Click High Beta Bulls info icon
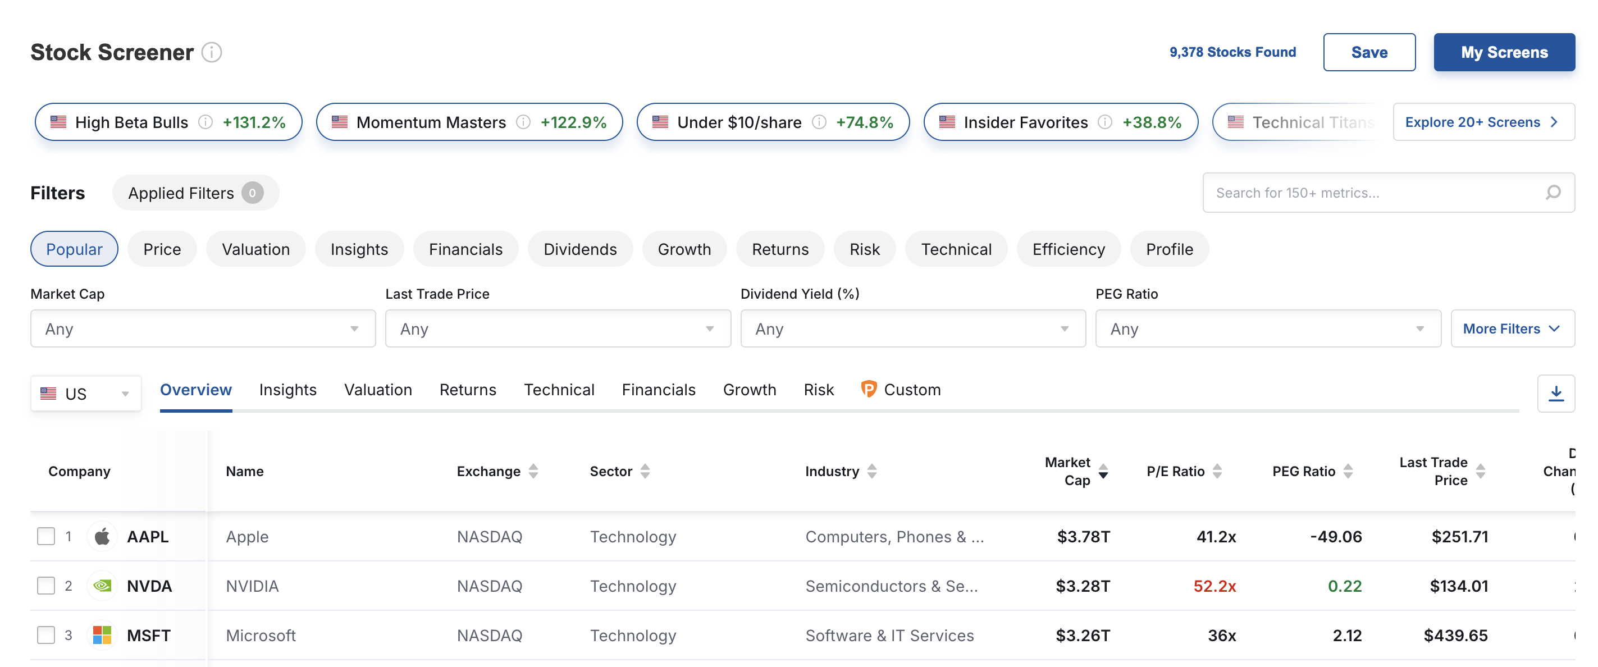The image size is (1598, 667). (x=206, y=122)
